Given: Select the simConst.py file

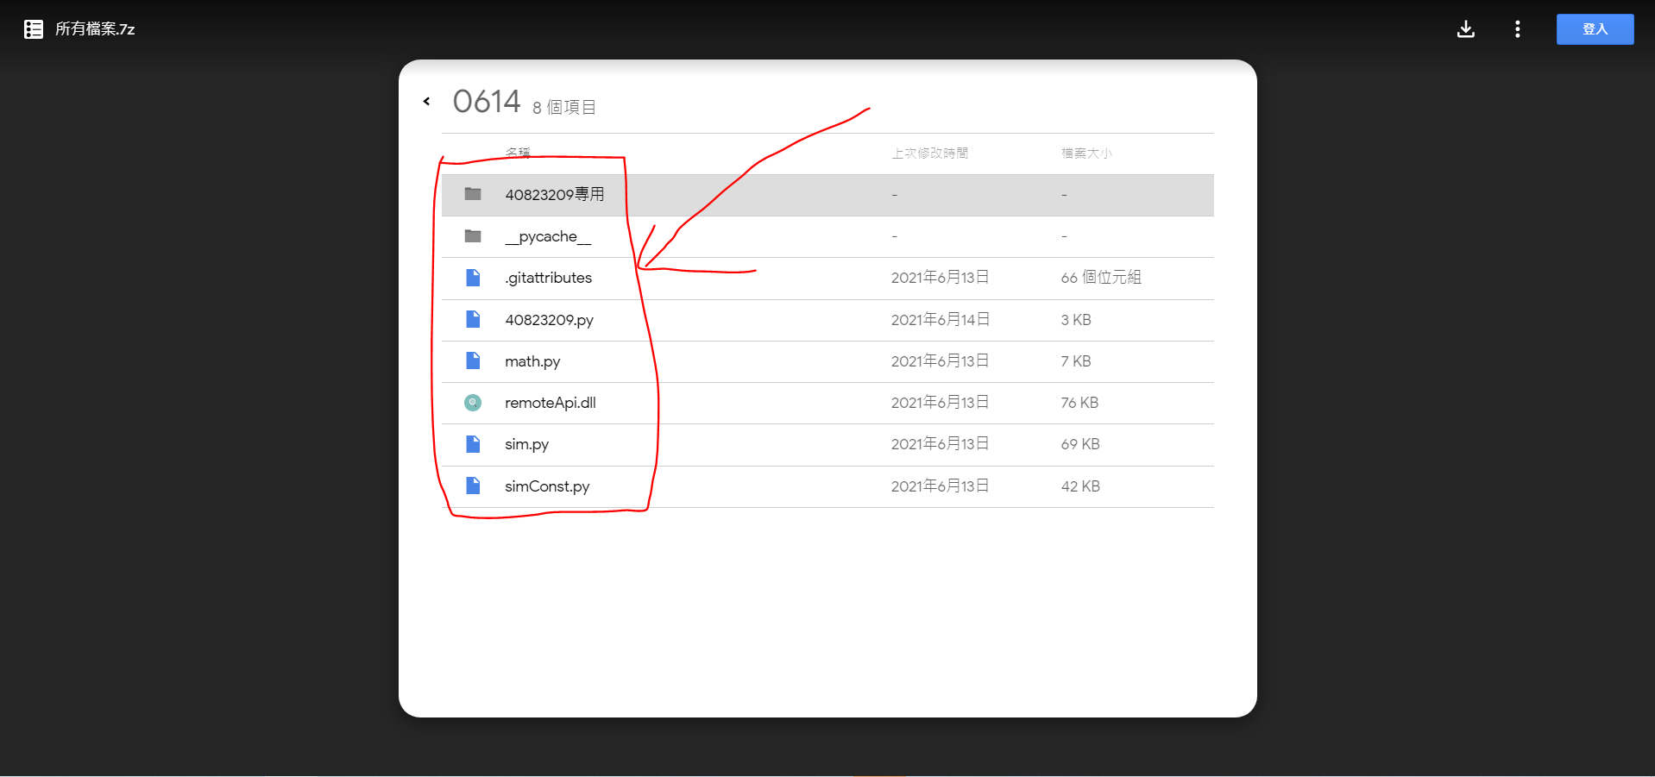Looking at the screenshot, I should [x=827, y=486].
